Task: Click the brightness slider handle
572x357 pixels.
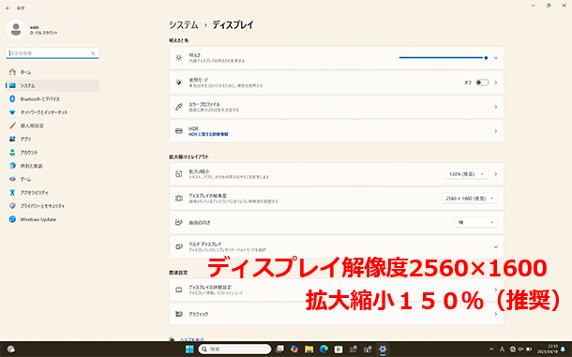Action: [x=486, y=58]
